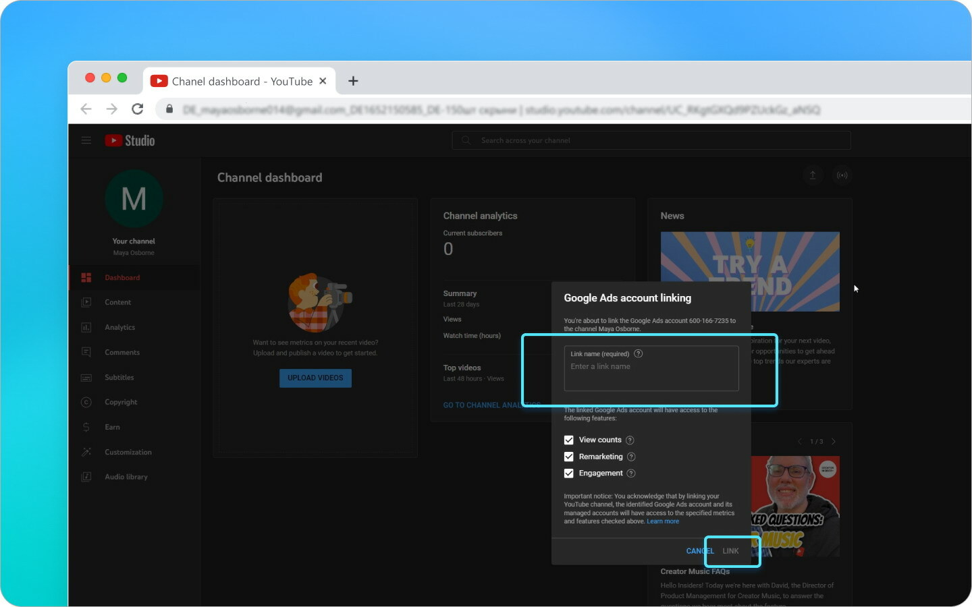Screen dimensions: 972x607
Task: Open Customization in sidebar menu
Action: [134, 452]
